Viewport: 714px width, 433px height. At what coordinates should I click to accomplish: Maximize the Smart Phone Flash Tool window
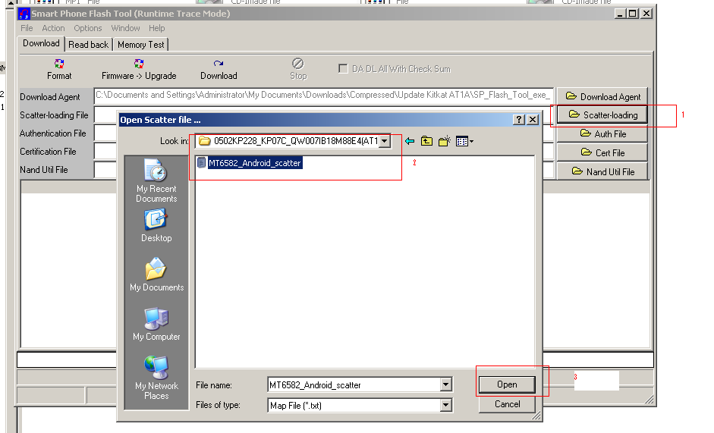point(633,14)
